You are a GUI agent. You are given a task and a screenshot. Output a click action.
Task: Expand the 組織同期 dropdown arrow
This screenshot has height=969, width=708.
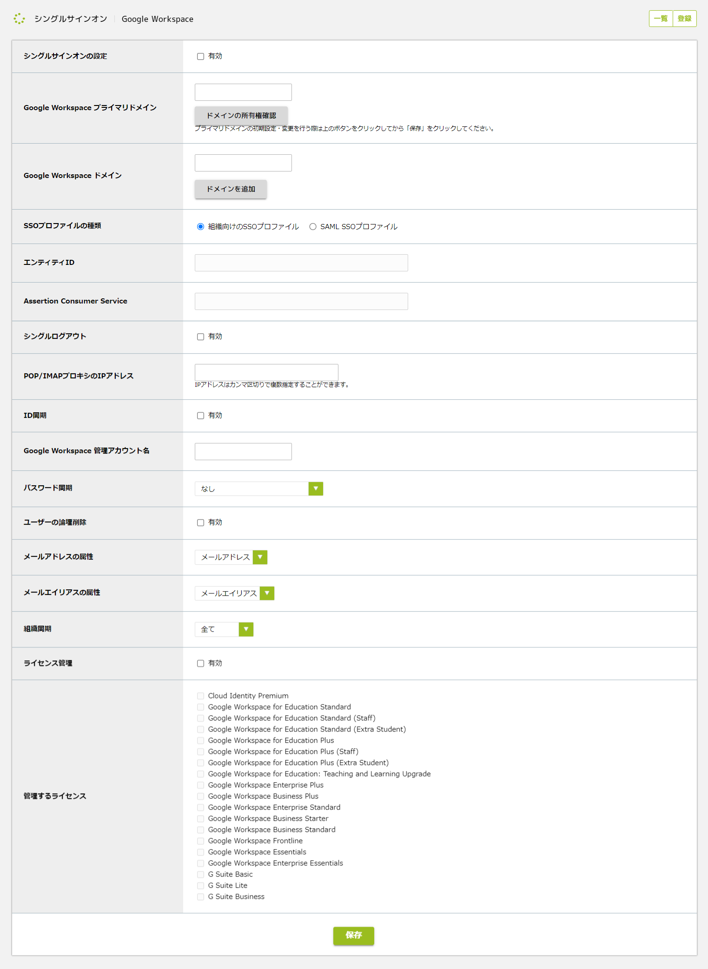coord(246,629)
